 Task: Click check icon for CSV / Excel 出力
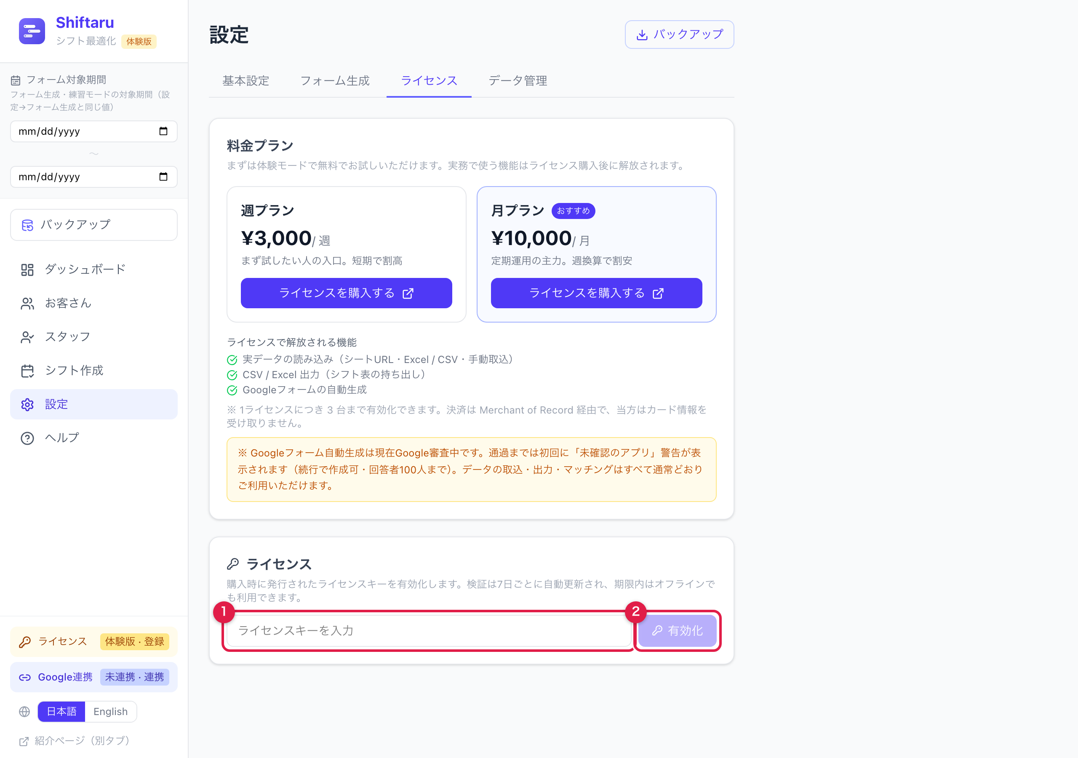pos(232,375)
